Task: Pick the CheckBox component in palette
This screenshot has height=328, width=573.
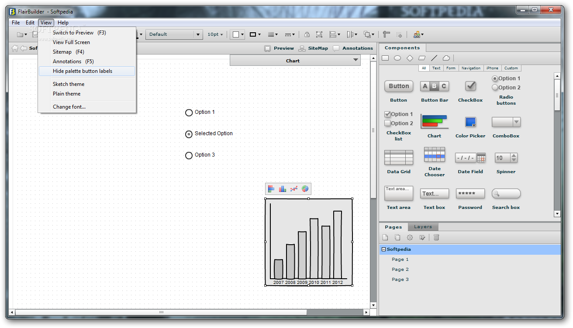Action: tap(470, 91)
